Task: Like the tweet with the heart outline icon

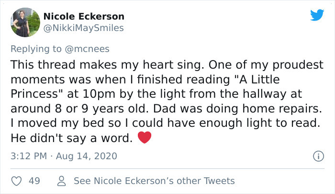Action: click(16, 181)
